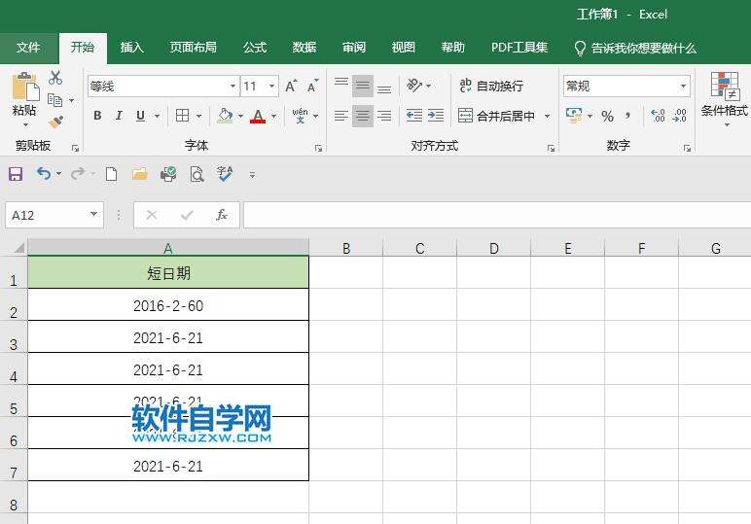
Task: Open the 等线 font name dropdown
Action: (x=232, y=87)
